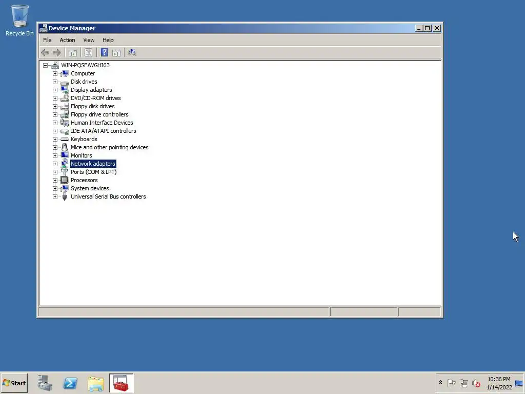Open Windows Explorer from the taskbar
The width and height of the screenshot is (525, 394).
point(96,383)
